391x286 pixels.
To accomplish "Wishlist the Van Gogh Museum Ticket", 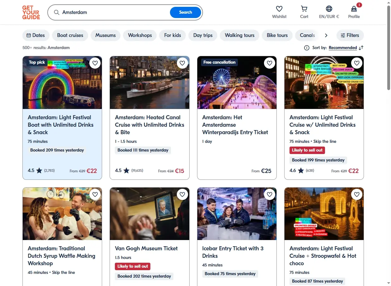I will click(x=182, y=194).
